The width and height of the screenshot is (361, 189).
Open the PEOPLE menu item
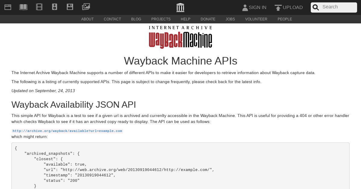pos(285,19)
